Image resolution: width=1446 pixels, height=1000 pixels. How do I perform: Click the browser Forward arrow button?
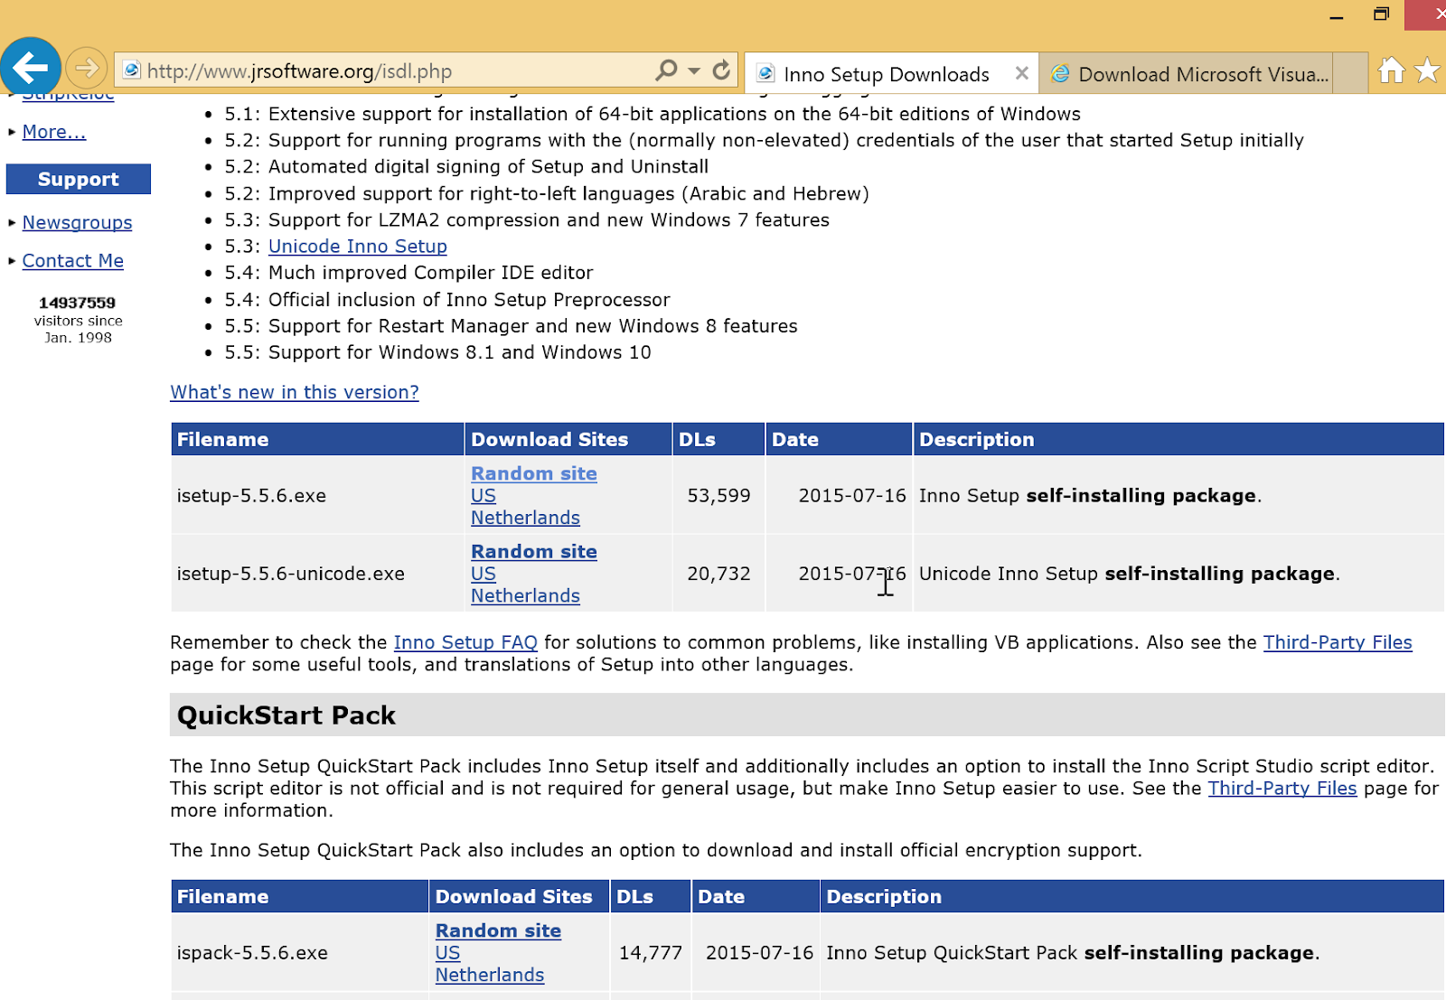pos(87,68)
